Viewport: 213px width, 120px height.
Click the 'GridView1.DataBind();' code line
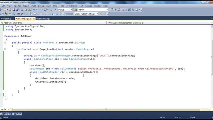coord(51,82)
